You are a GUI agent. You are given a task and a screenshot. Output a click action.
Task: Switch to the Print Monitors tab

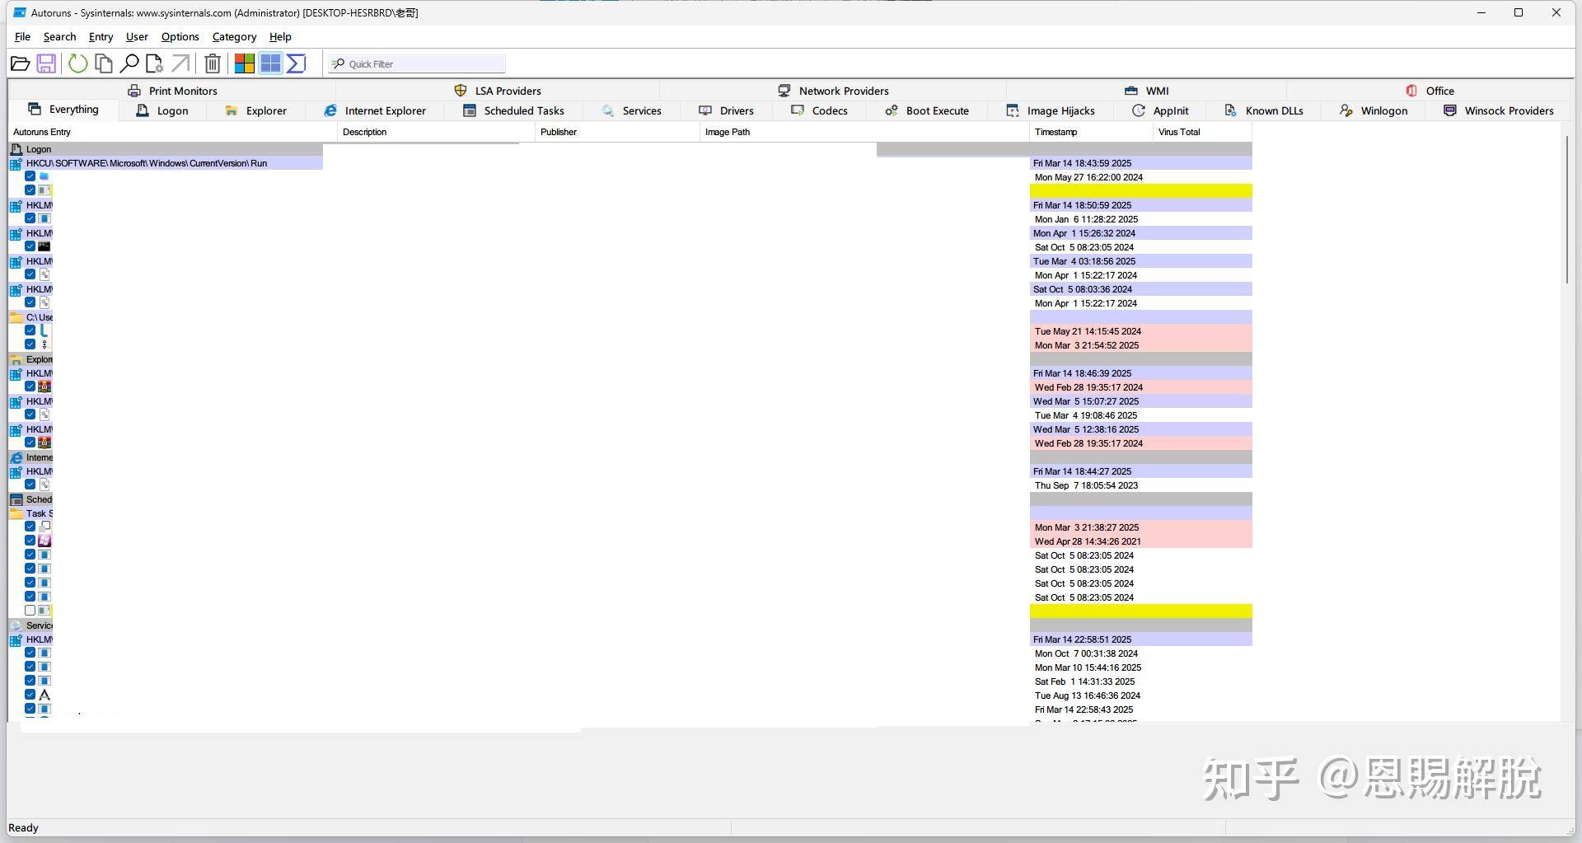[x=172, y=91]
